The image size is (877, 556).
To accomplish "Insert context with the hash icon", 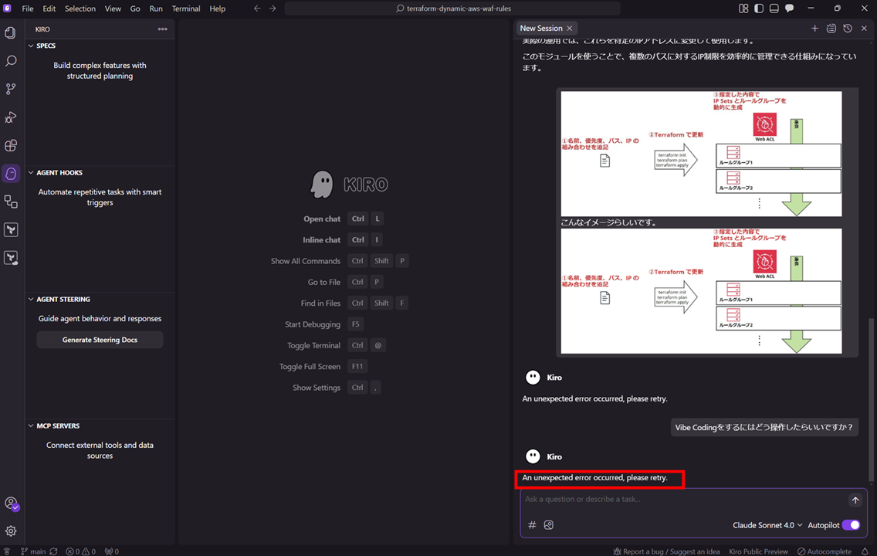I will 532,524.
